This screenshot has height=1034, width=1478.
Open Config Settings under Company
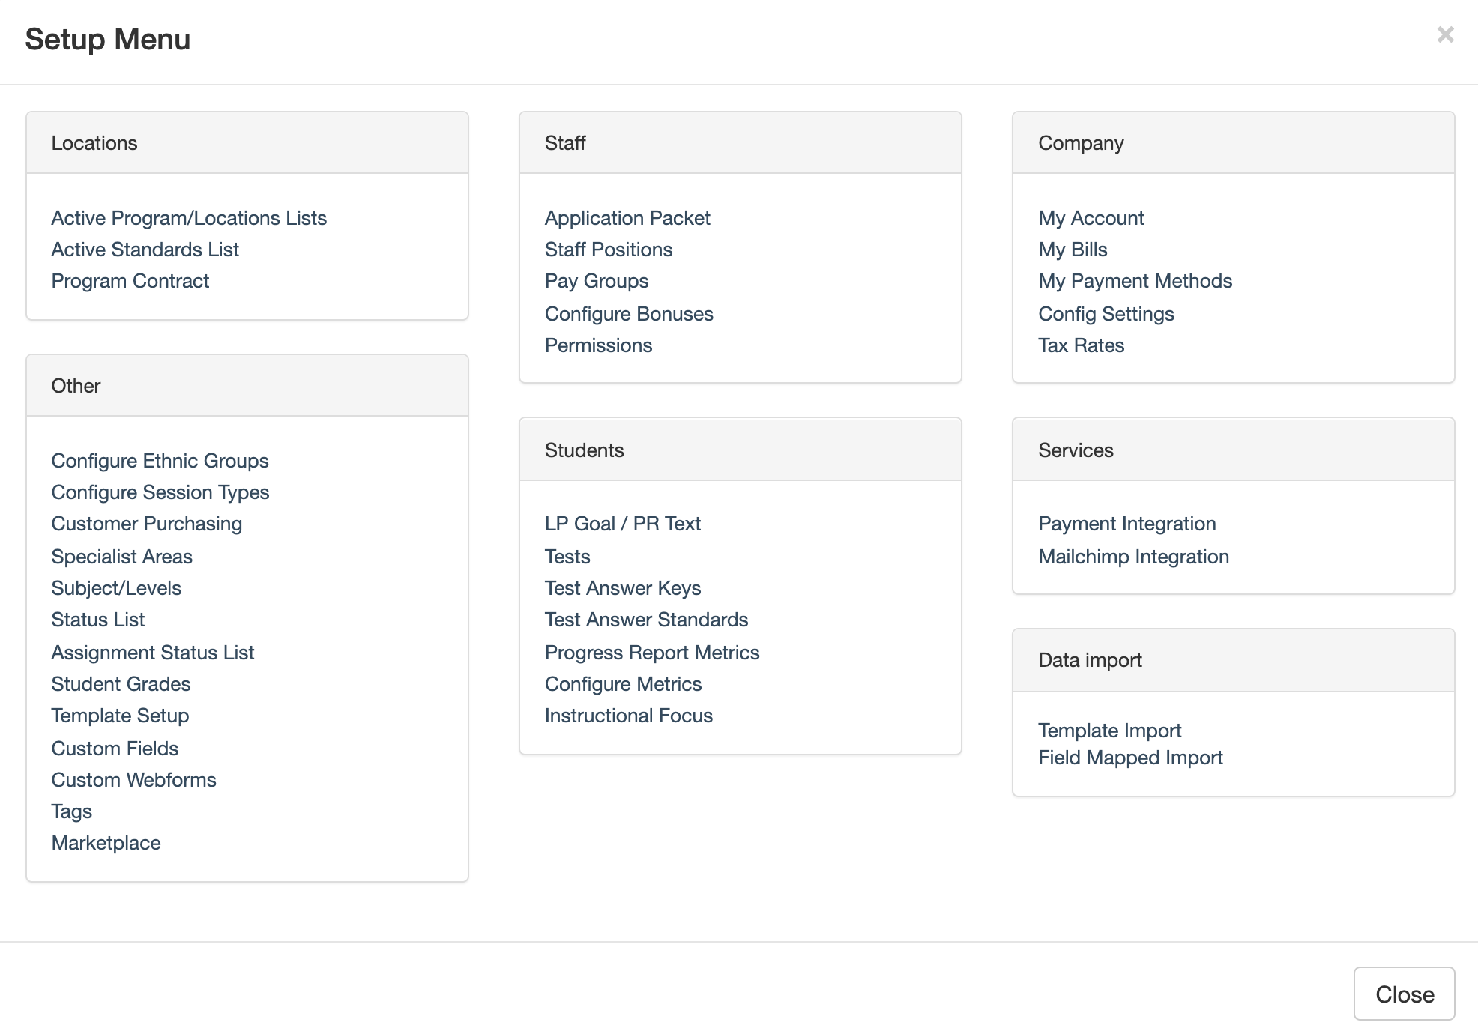pos(1106,314)
